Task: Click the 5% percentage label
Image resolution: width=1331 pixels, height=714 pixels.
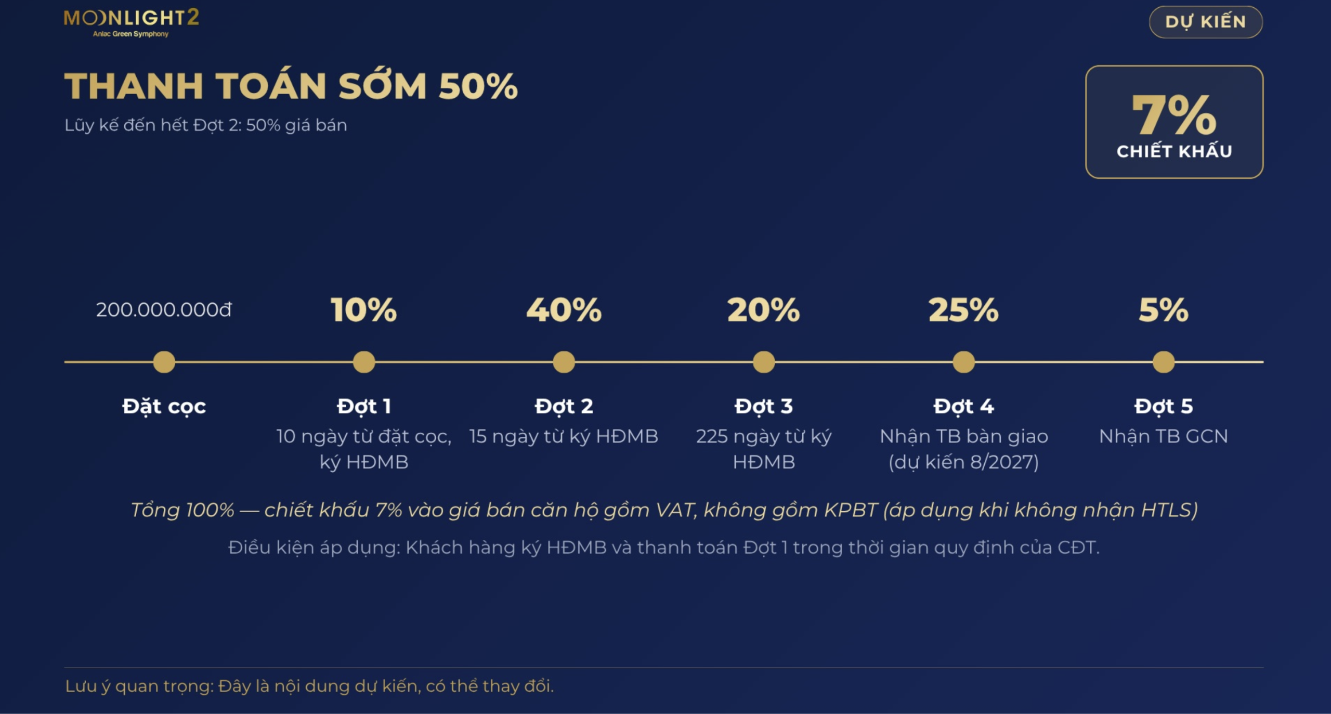Action: tap(1164, 310)
